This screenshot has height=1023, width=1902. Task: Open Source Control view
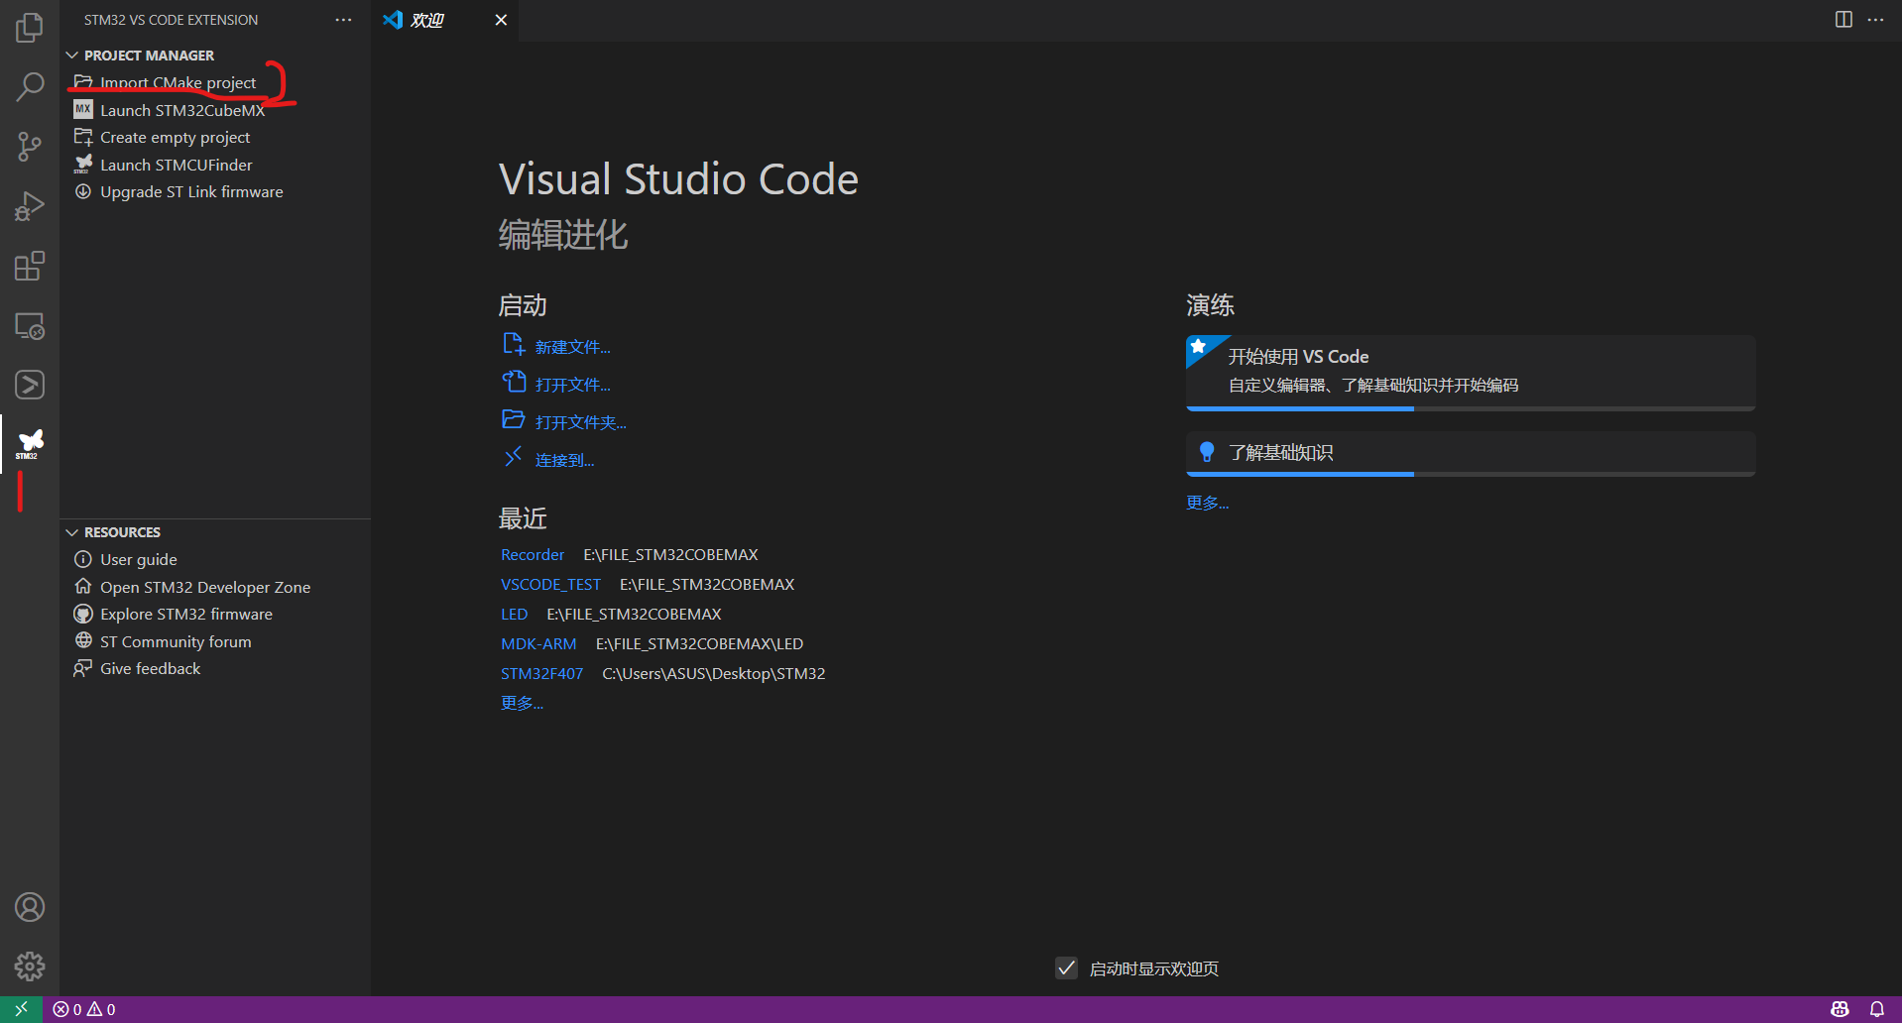[29, 147]
